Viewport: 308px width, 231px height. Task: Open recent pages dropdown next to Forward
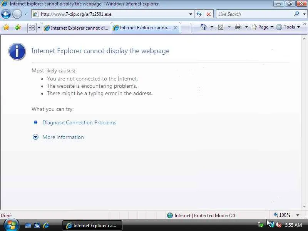coord(25,14)
